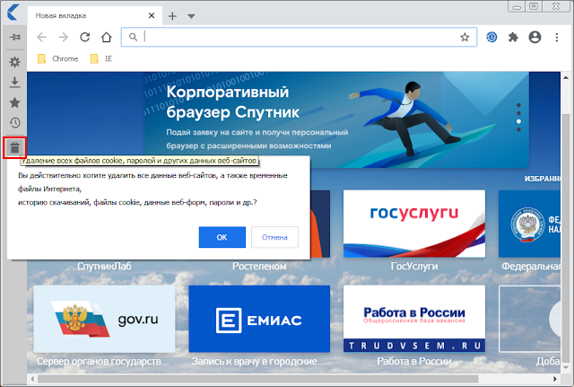Click the Корпоративный браузер Спутник banner
The image size is (574, 387).
(x=337, y=119)
